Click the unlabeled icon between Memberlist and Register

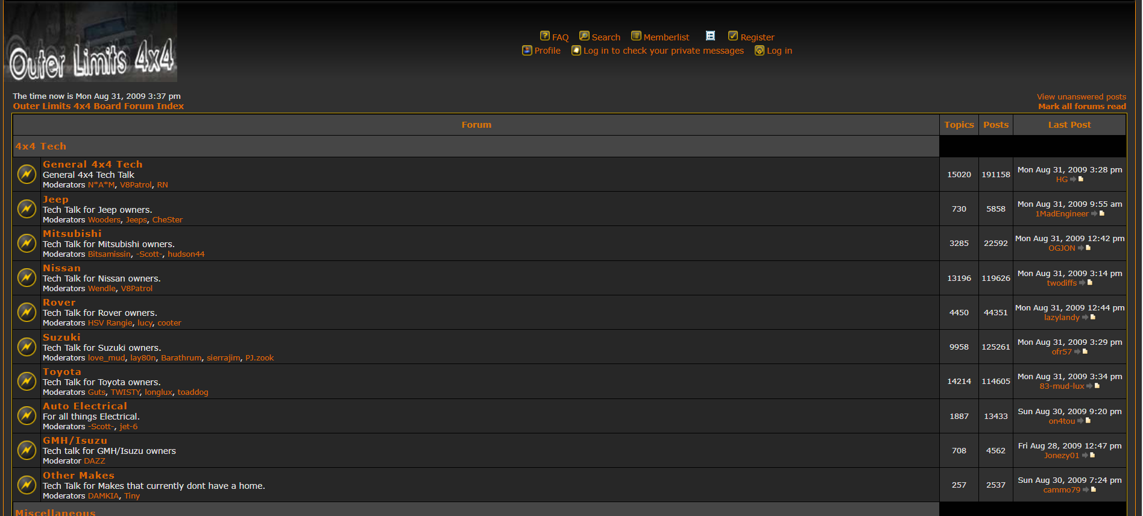click(710, 36)
